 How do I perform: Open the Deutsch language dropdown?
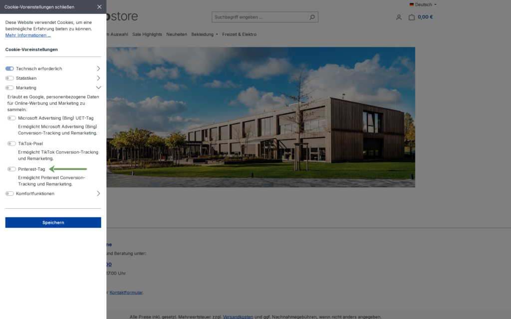(x=423, y=4)
